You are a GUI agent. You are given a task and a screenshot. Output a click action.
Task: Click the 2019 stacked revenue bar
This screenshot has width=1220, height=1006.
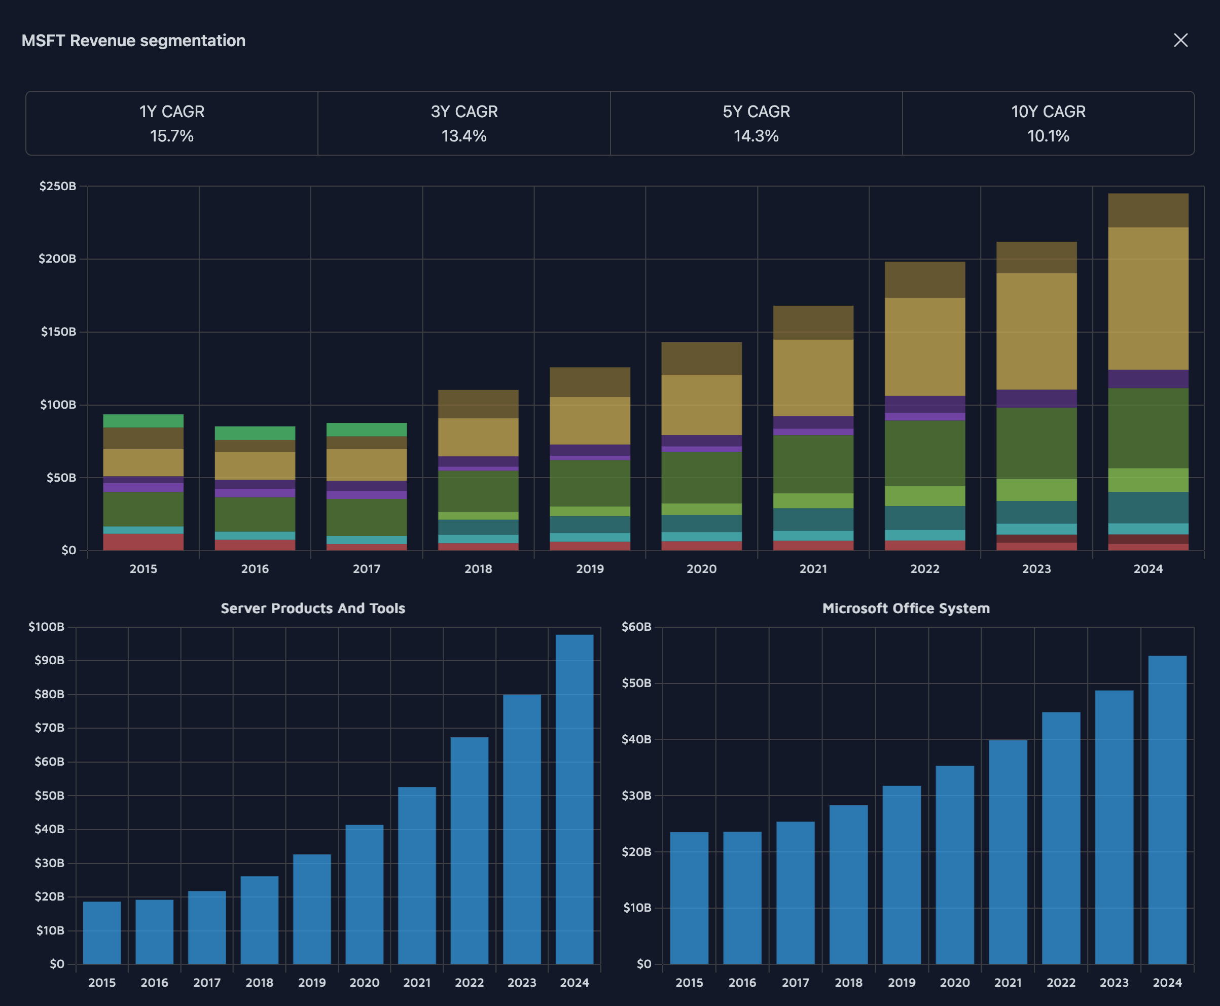point(590,459)
